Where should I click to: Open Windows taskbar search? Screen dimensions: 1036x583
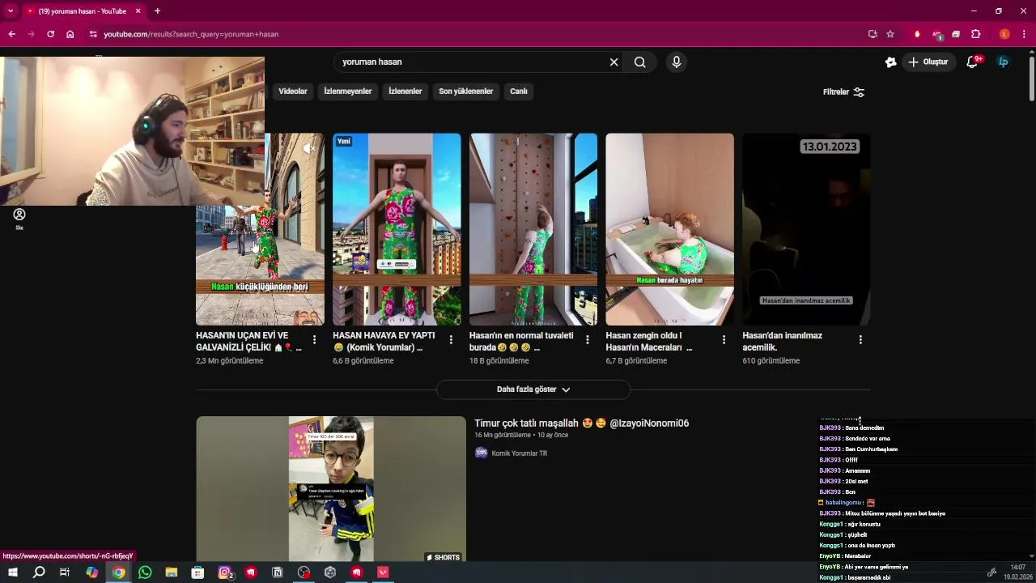(x=39, y=572)
